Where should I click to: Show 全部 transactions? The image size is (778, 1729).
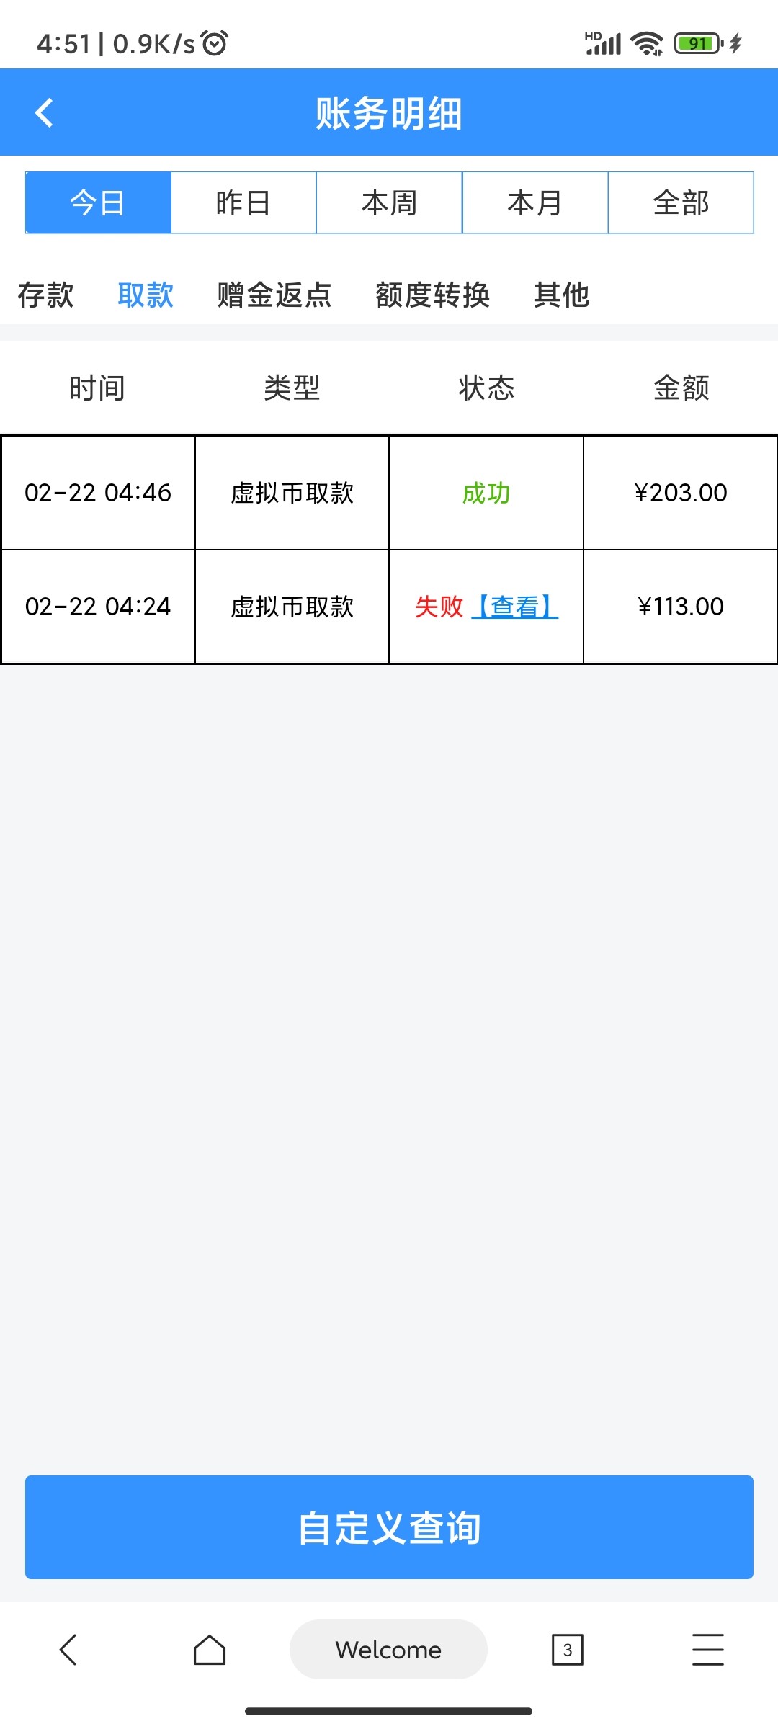coord(681,203)
